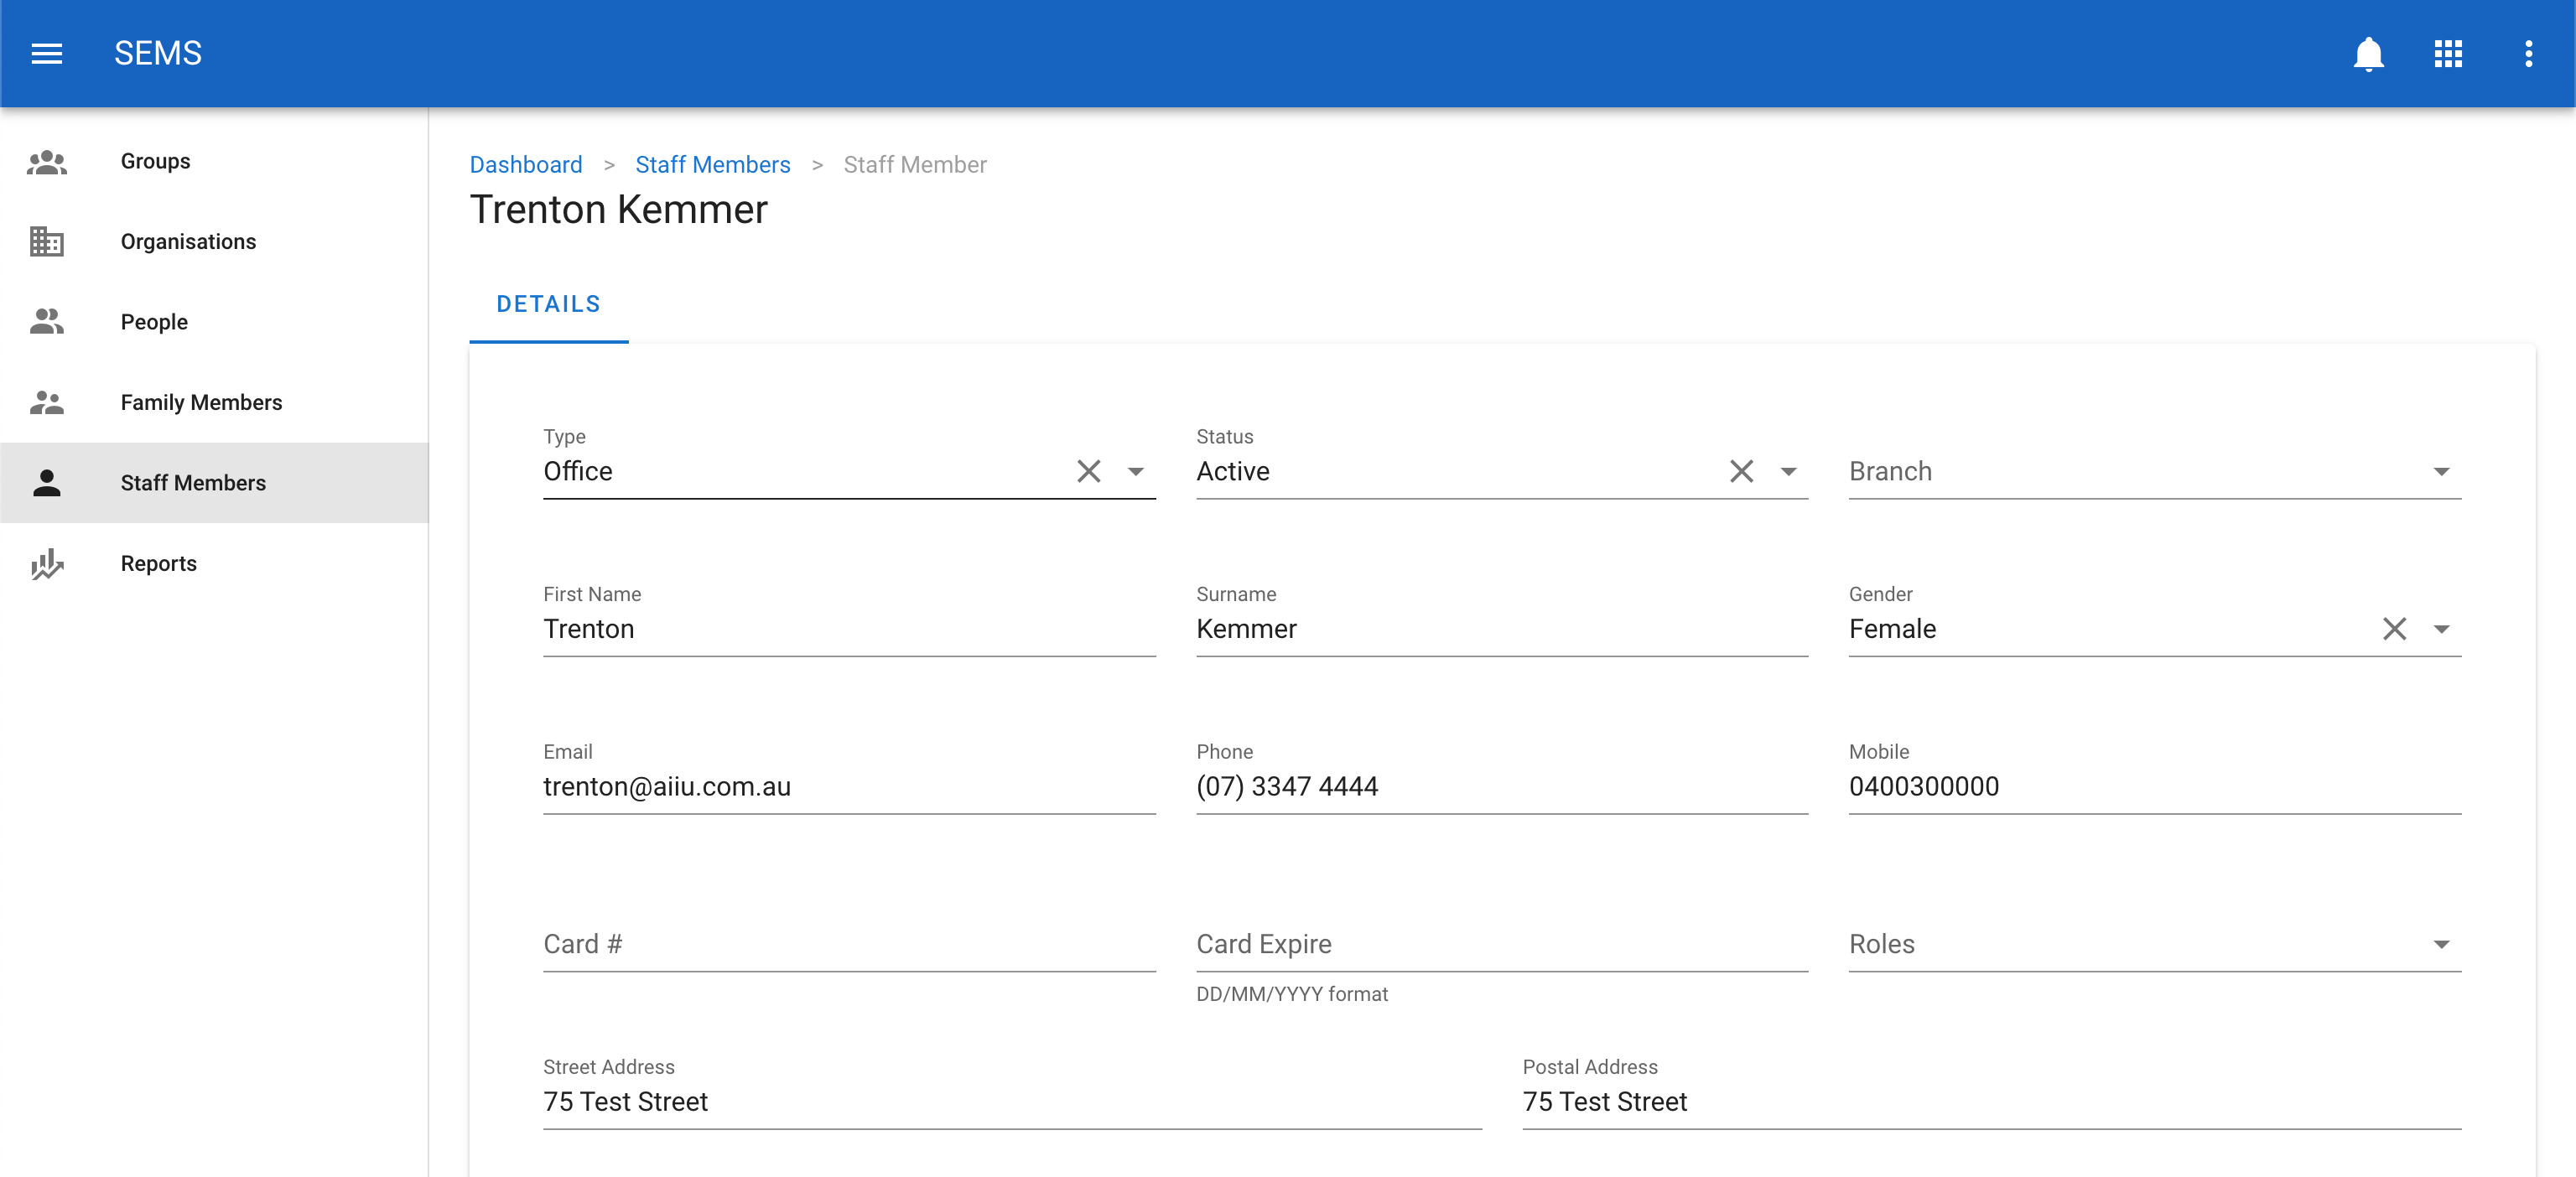Open the hamburger navigation menu
2576x1177 pixels.
coord(46,53)
